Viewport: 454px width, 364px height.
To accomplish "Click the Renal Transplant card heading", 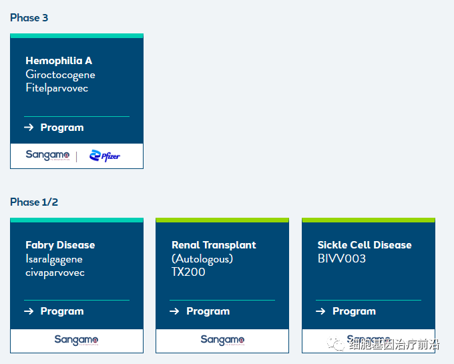I will point(214,245).
